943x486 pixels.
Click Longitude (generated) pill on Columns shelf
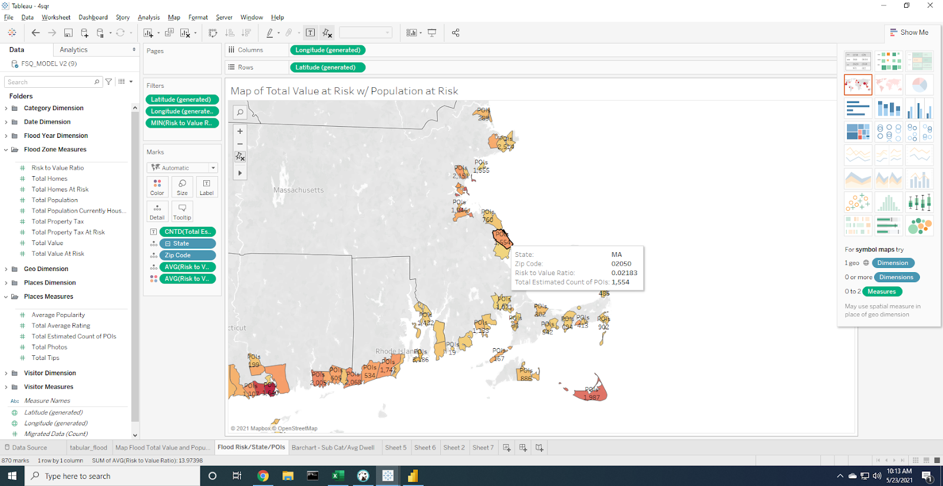(x=328, y=50)
